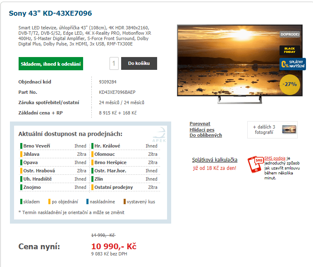Select the Brno Veveří store row
This screenshot has width=313, height=267.
[x=53, y=146]
